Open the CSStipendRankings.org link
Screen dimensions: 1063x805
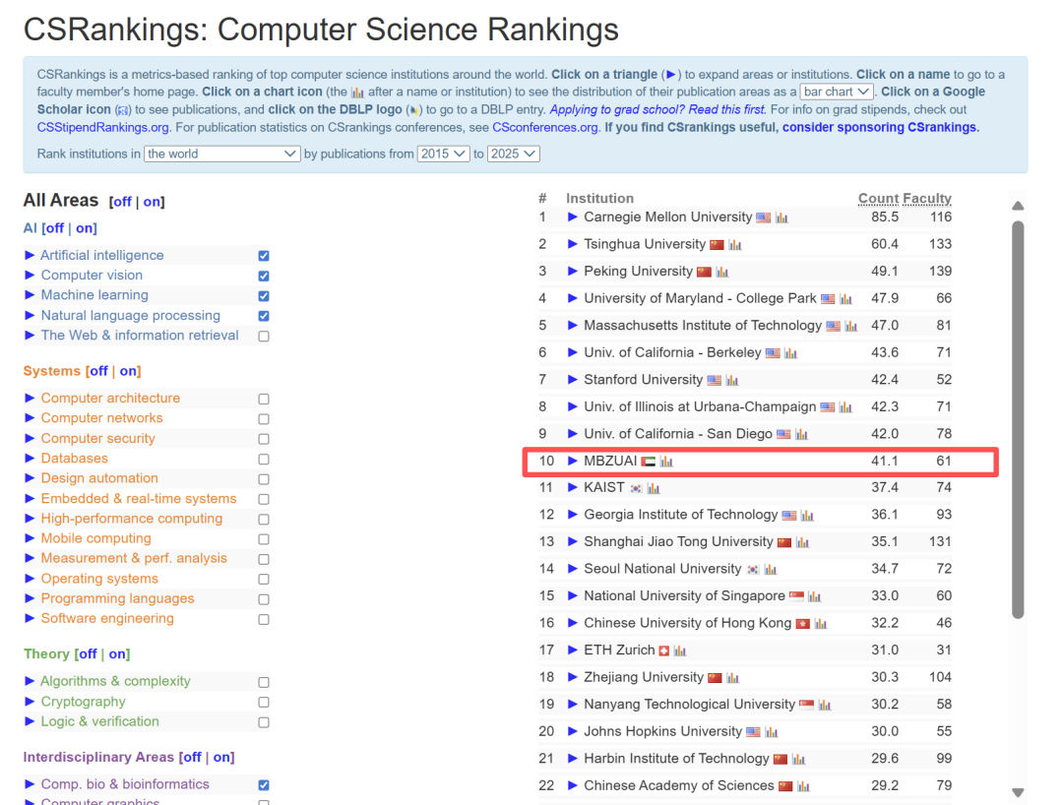click(x=103, y=127)
